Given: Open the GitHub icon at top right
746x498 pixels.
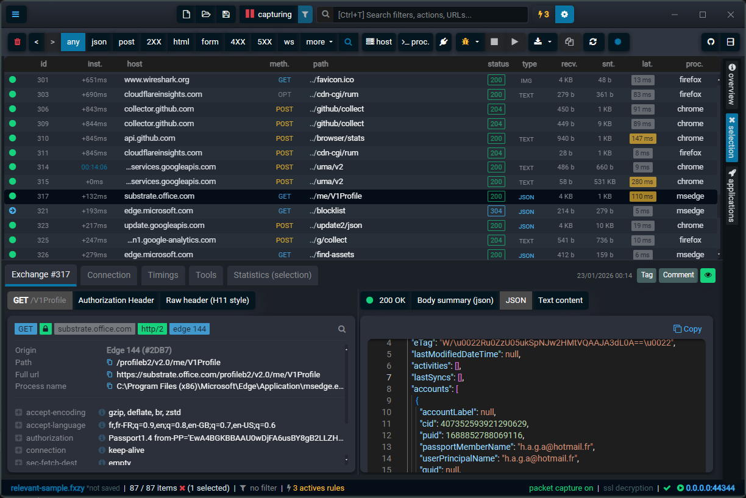Looking at the screenshot, I should tap(711, 42).
